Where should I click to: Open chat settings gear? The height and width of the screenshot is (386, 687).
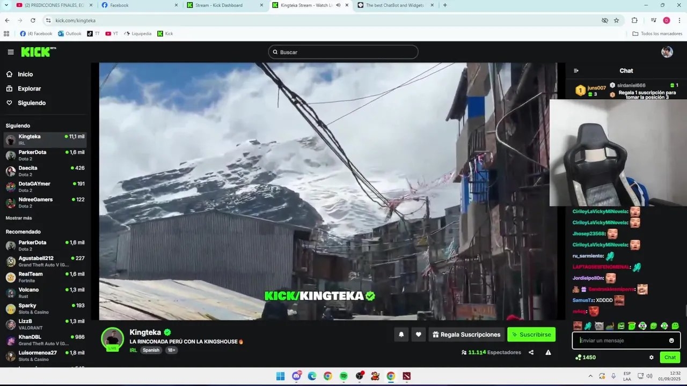(652, 358)
